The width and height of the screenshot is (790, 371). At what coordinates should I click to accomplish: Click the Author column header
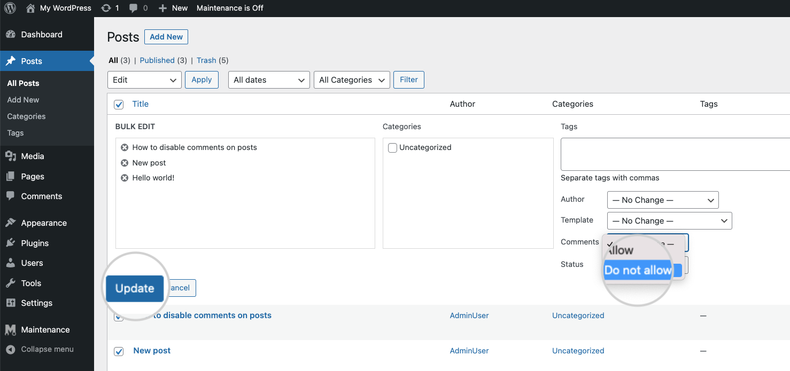click(462, 104)
